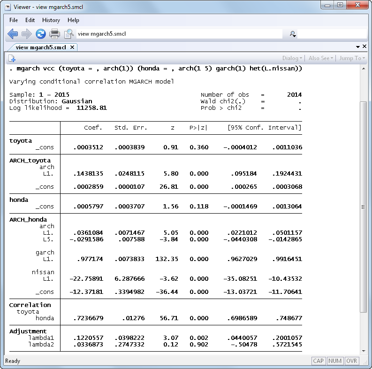Click the new tab page icon

(12, 58)
